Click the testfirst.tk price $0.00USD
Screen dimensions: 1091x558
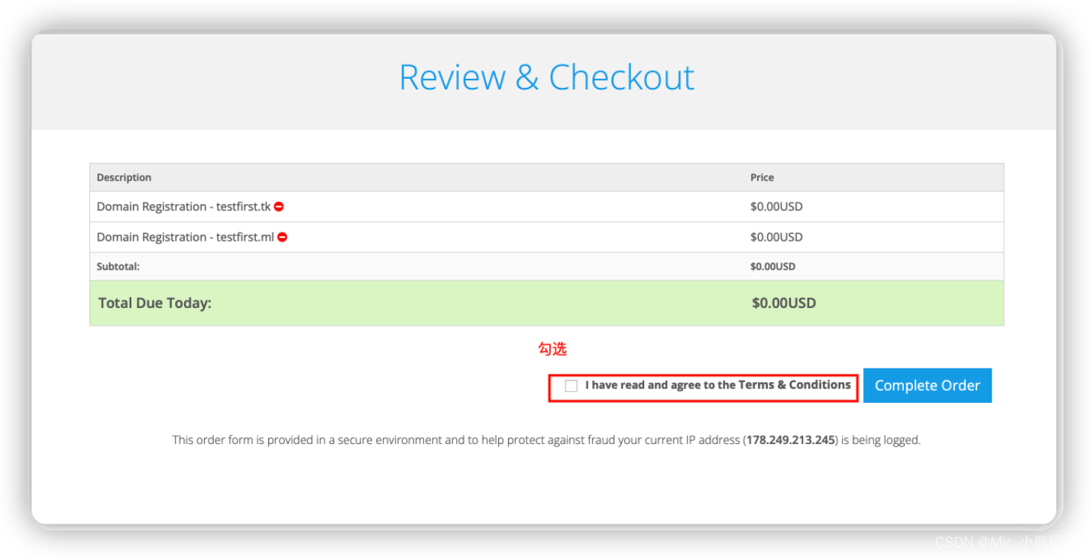[x=776, y=206]
